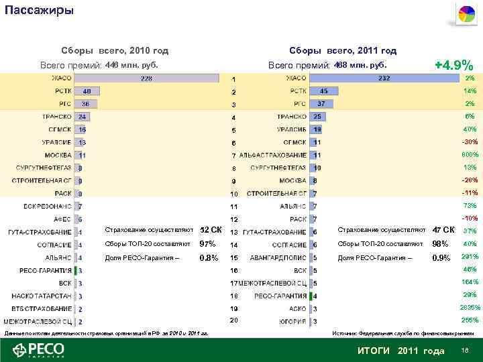
Task: Click the 2635% growth value
Action: coord(470,307)
